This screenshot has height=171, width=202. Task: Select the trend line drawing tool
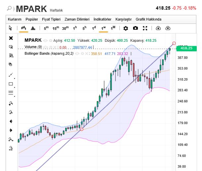click(x=11, y=75)
